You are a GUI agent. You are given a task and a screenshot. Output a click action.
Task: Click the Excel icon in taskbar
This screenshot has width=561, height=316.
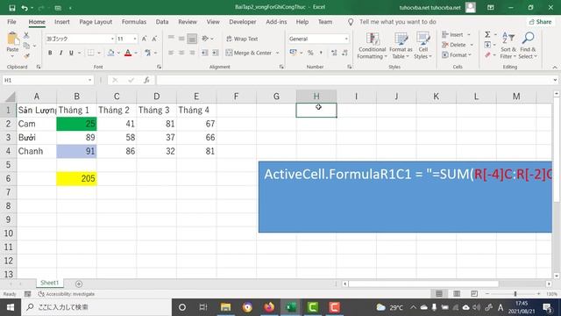point(290,307)
